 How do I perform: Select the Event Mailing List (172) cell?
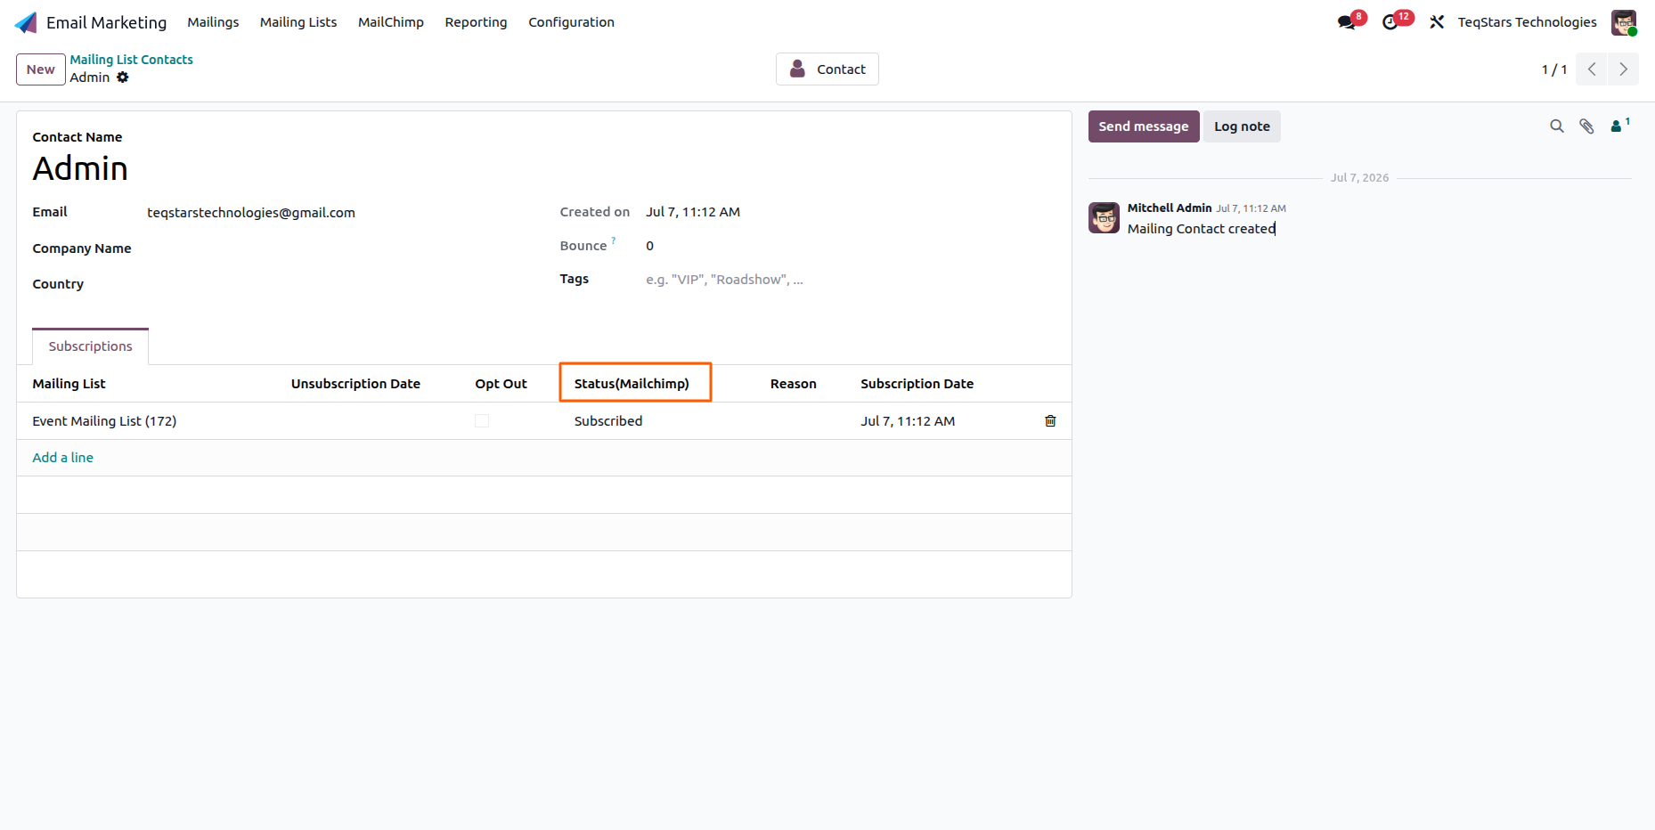tap(104, 421)
